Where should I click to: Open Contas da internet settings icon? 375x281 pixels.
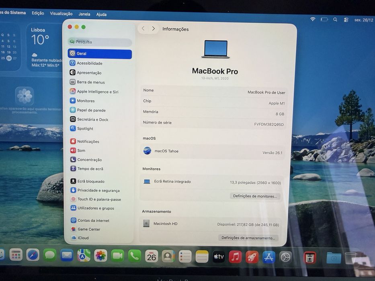click(74, 220)
